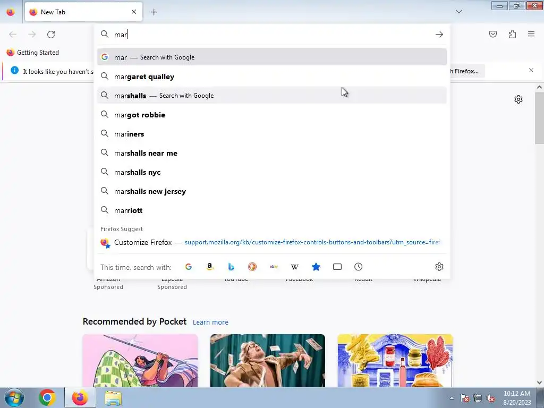Open the taskbar clock and date
Image resolution: width=544 pixels, height=408 pixels.
point(517,398)
